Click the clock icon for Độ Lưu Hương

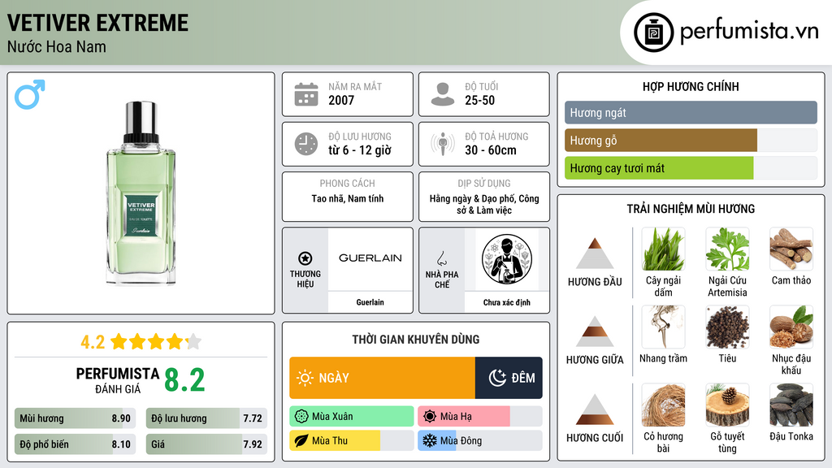[x=306, y=144]
